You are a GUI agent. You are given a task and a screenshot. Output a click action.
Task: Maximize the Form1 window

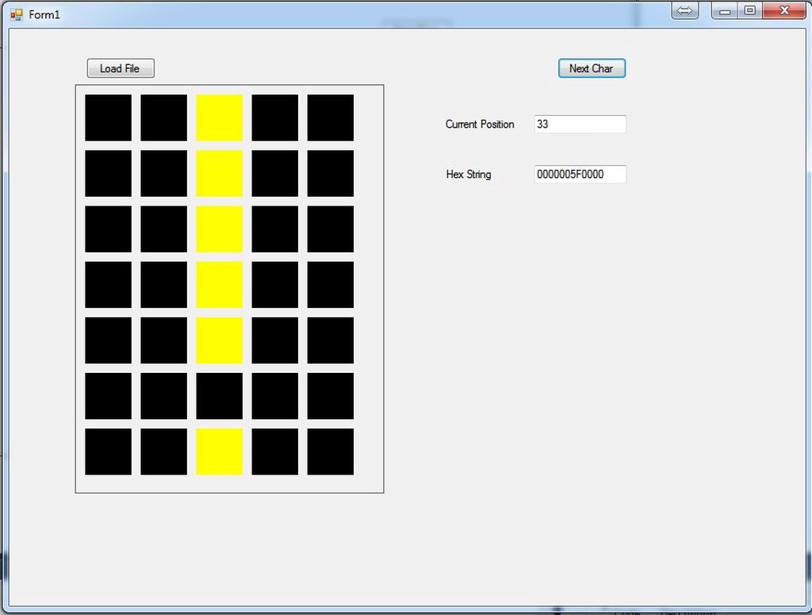(749, 10)
